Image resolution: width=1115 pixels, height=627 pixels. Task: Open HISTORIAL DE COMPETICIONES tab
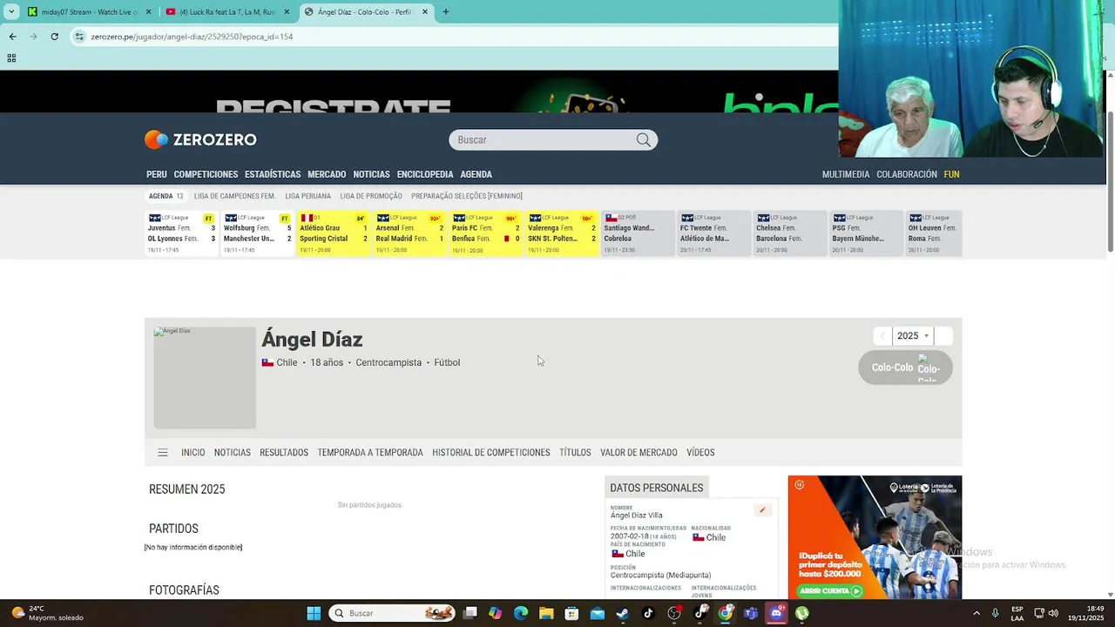491,453
